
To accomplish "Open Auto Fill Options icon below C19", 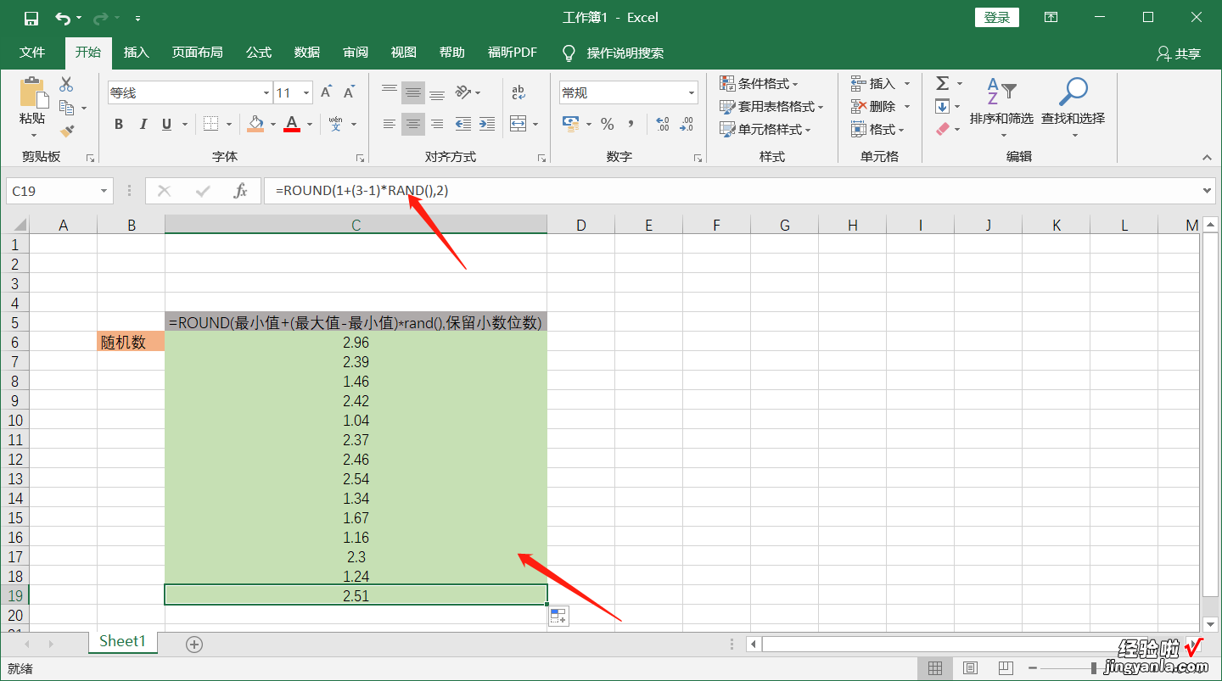I will tap(558, 617).
